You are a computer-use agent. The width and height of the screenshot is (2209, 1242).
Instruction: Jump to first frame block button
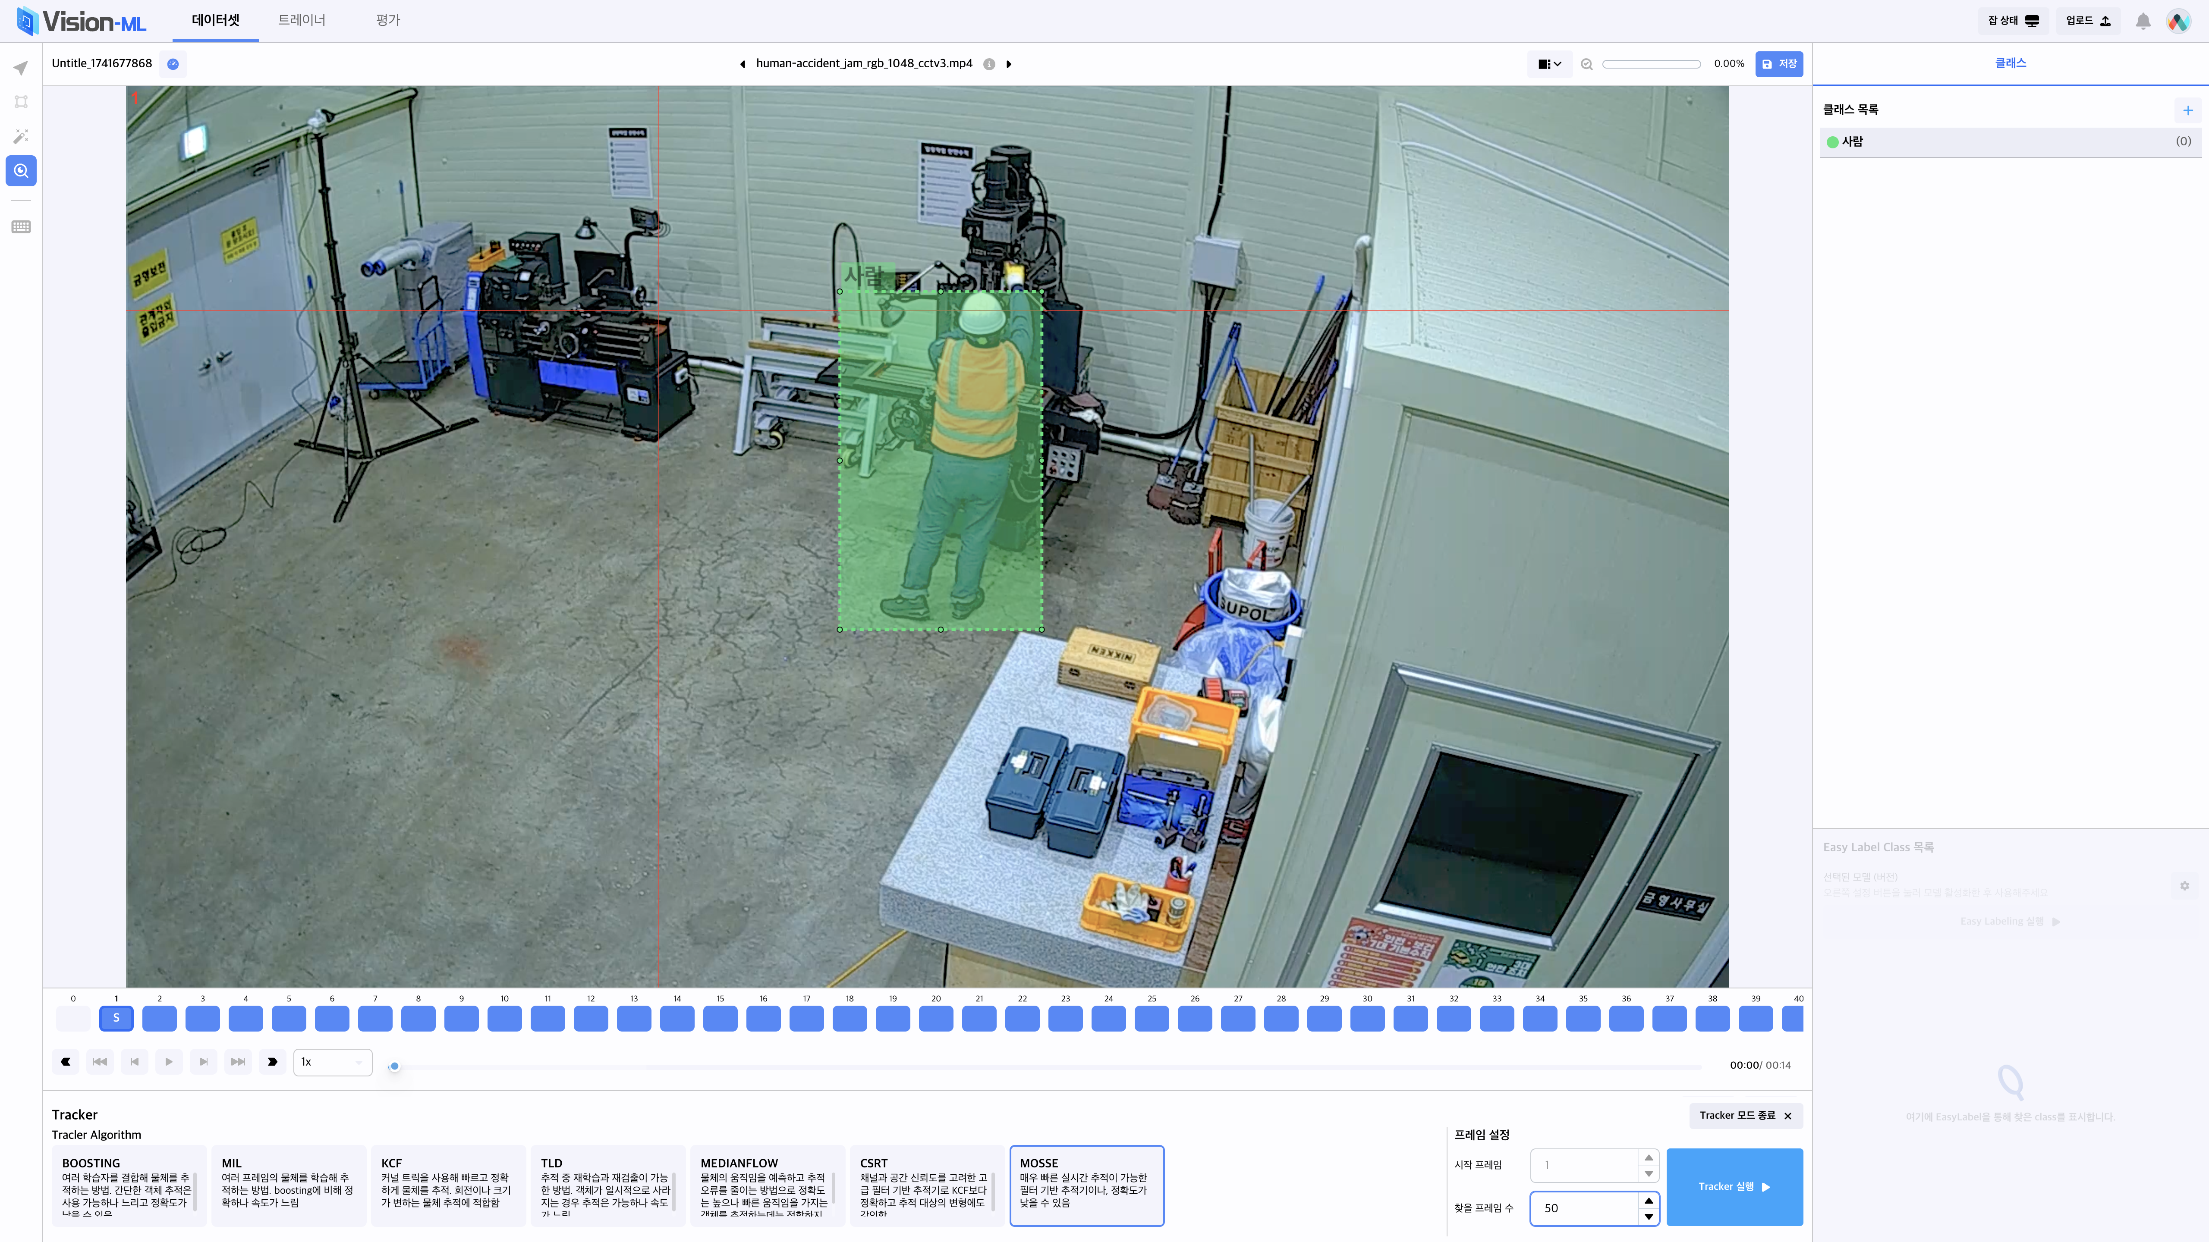pyautogui.click(x=66, y=1062)
